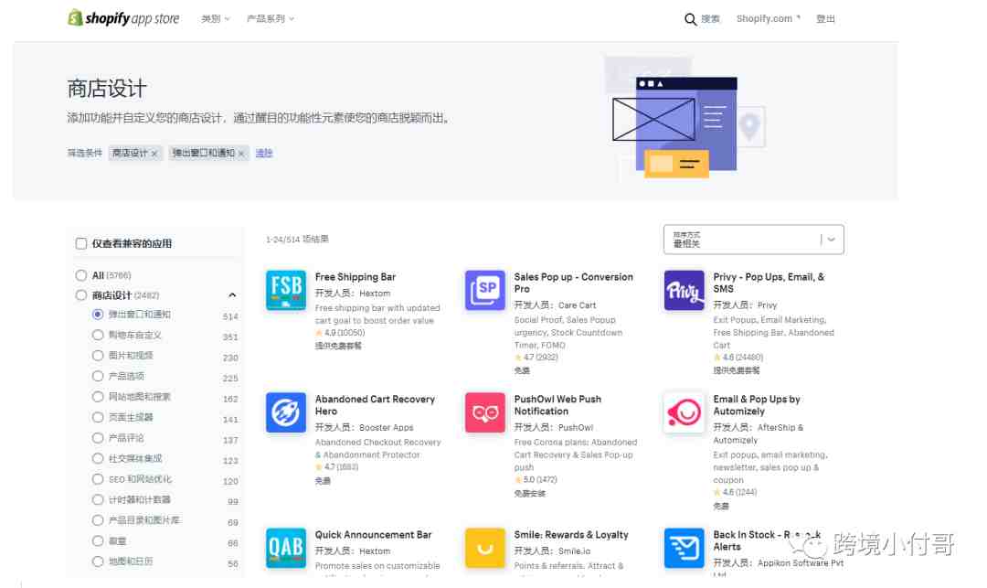The height and width of the screenshot is (588, 987).
Task: Open the PushOwl owl icon
Action: point(484,412)
